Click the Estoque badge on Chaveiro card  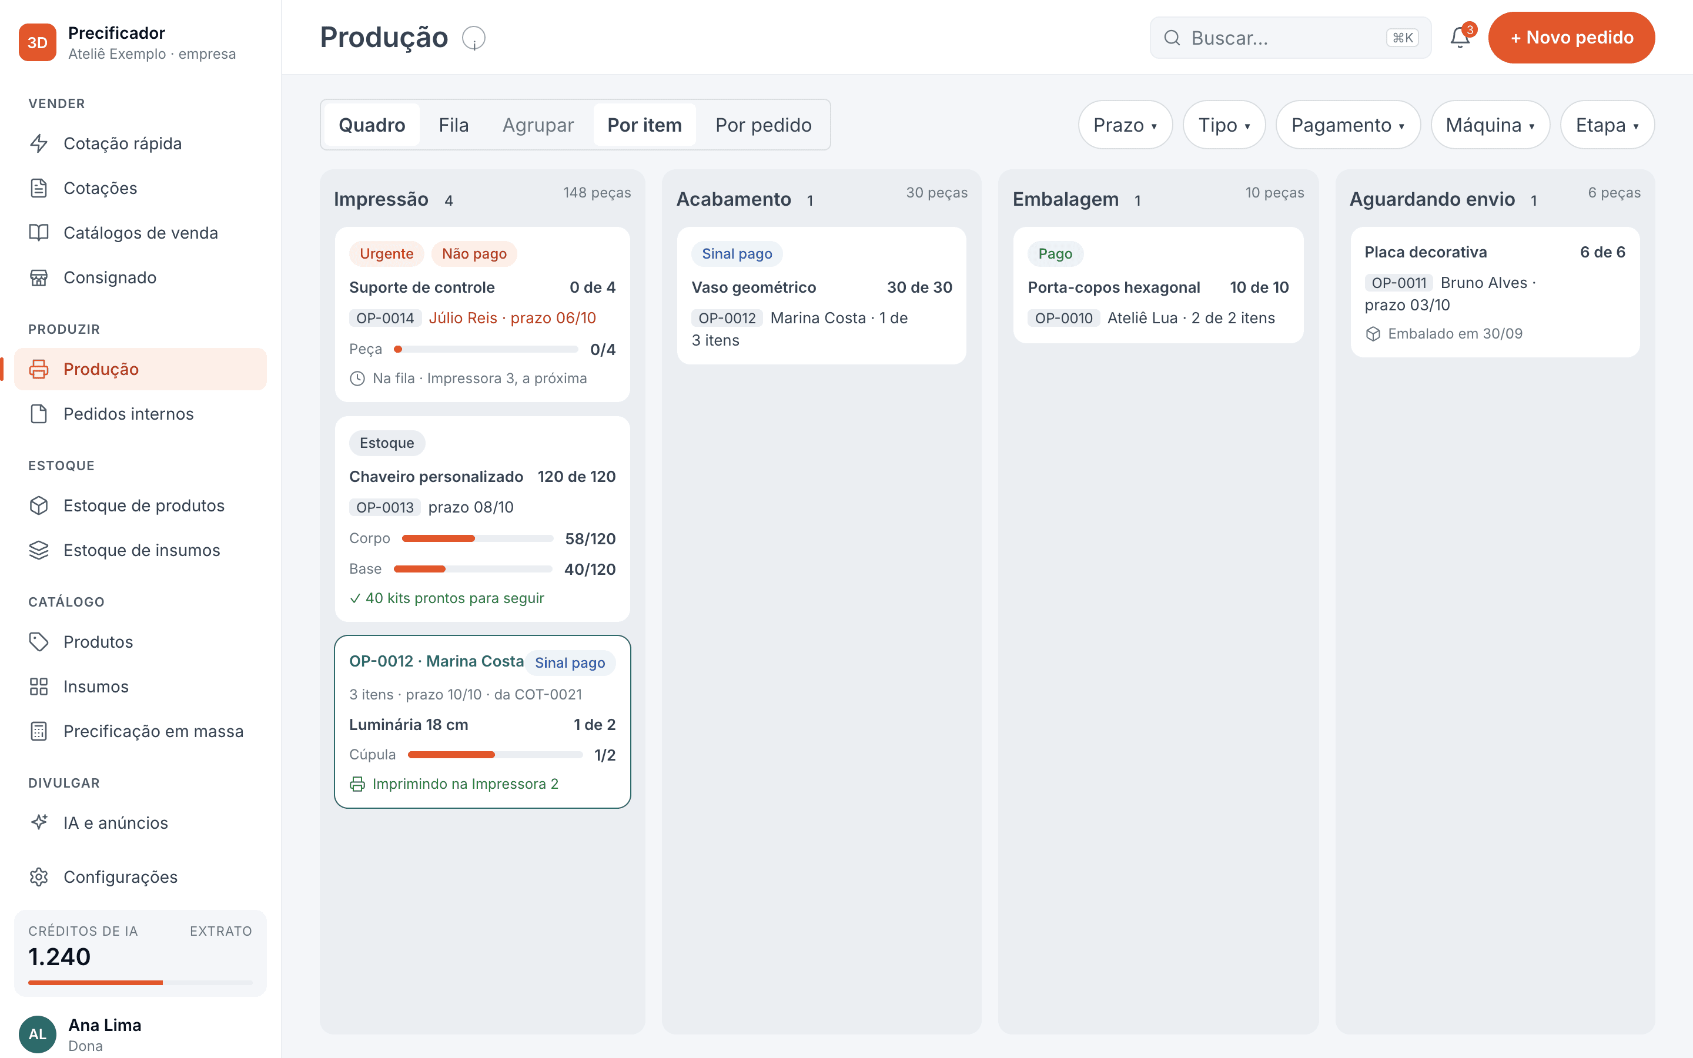[x=387, y=444]
